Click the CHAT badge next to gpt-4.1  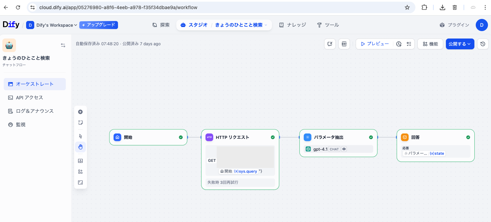click(x=334, y=149)
